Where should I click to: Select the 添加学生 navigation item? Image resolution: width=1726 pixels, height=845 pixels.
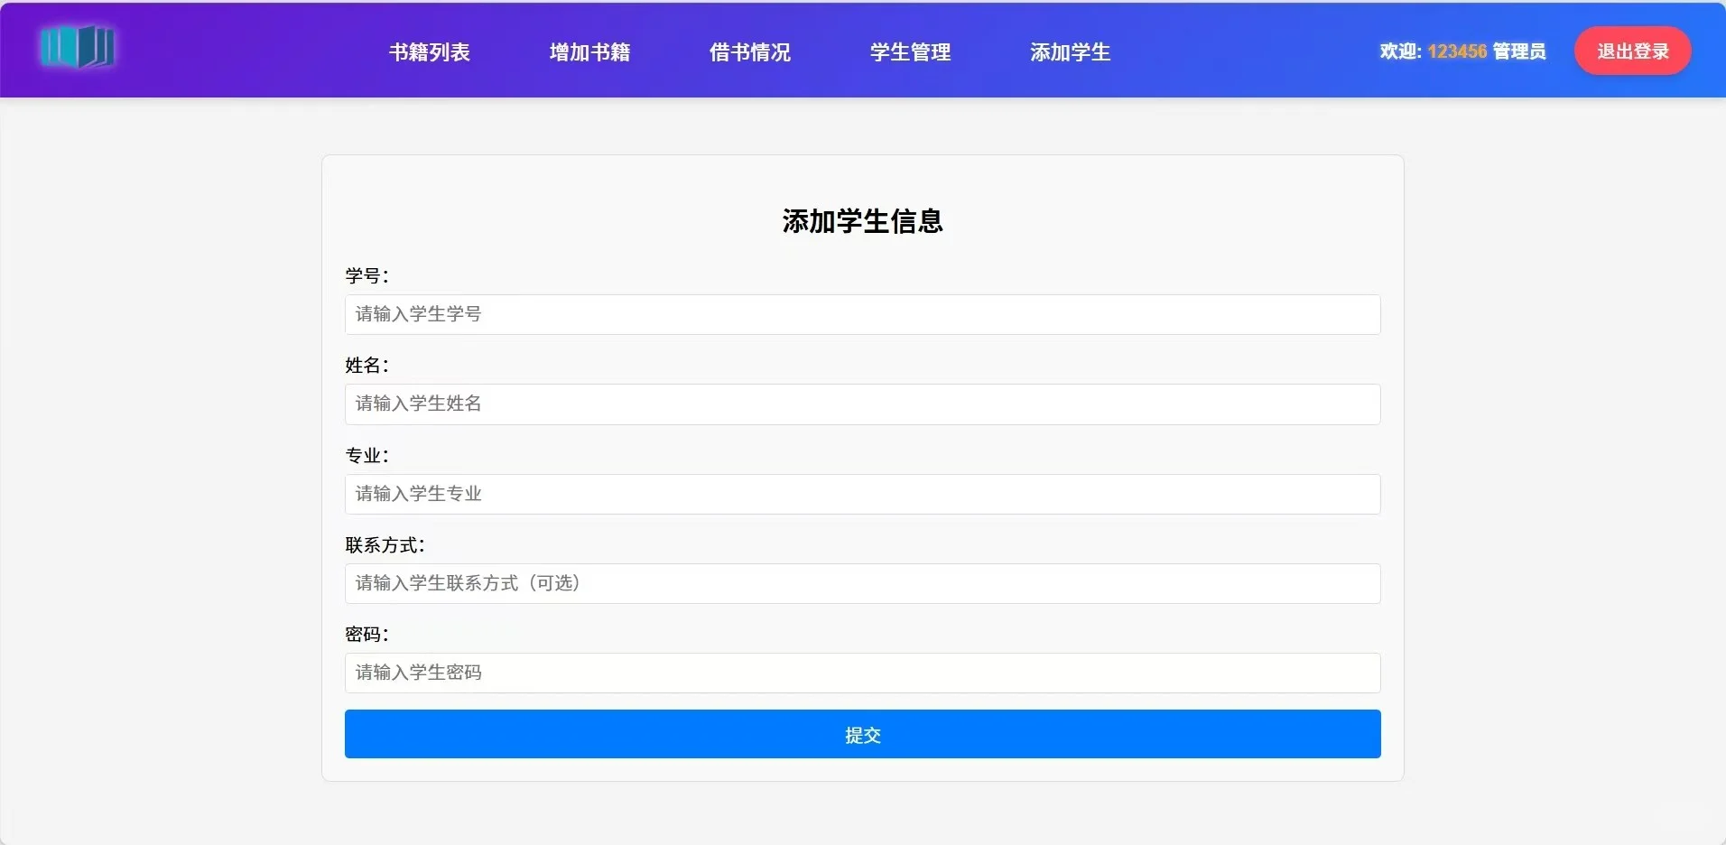1069,51
